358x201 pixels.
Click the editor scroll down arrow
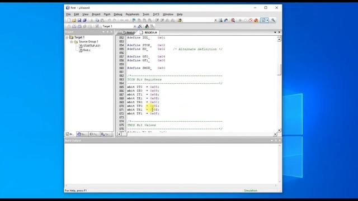click(x=279, y=130)
